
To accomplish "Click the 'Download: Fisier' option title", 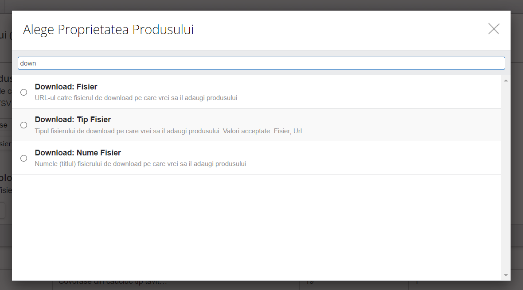I will click(66, 87).
